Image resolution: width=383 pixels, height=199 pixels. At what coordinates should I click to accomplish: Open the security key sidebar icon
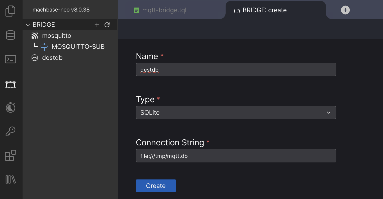coord(10,131)
